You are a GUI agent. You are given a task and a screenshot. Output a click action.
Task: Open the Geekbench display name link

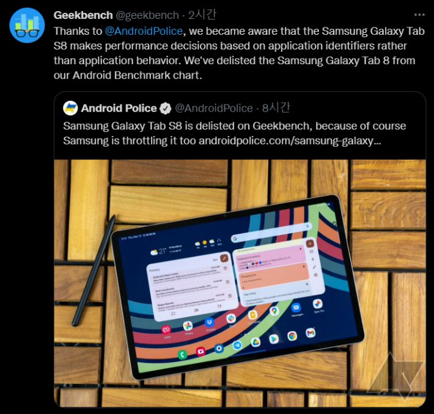83,15
